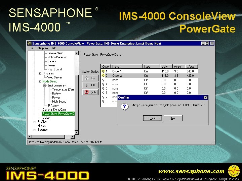Select the 'Outlet 1' name cell
Screen dimensions: 242x181
[x=117, y=71]
